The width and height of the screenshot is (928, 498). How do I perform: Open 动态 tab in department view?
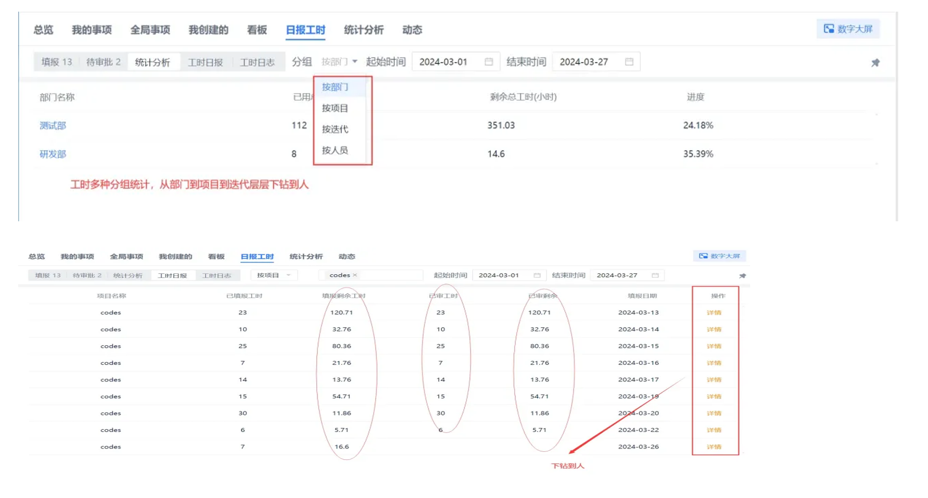(412, 30)
